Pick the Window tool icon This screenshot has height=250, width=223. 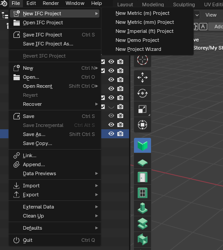143,193
